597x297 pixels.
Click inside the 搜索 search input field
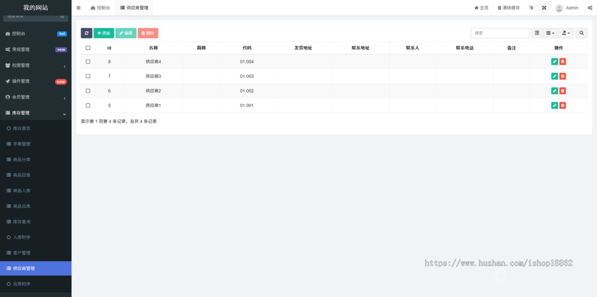pyautogui.click(x=499, y=32)
